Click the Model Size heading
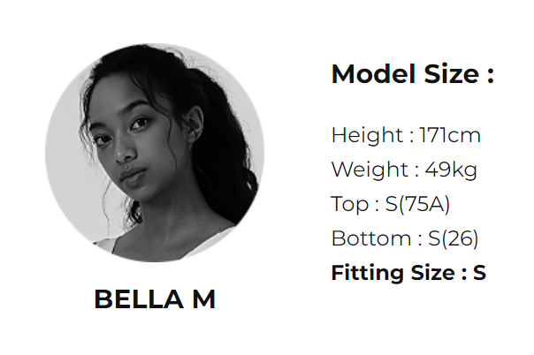This screenshot has height=355, width=534. pos(412,74)
